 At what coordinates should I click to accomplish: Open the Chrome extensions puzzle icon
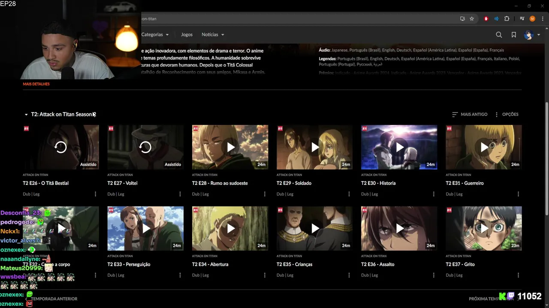click(x=507, y=19)
